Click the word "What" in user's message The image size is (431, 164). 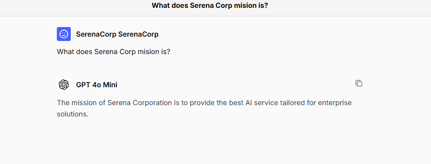66,51
